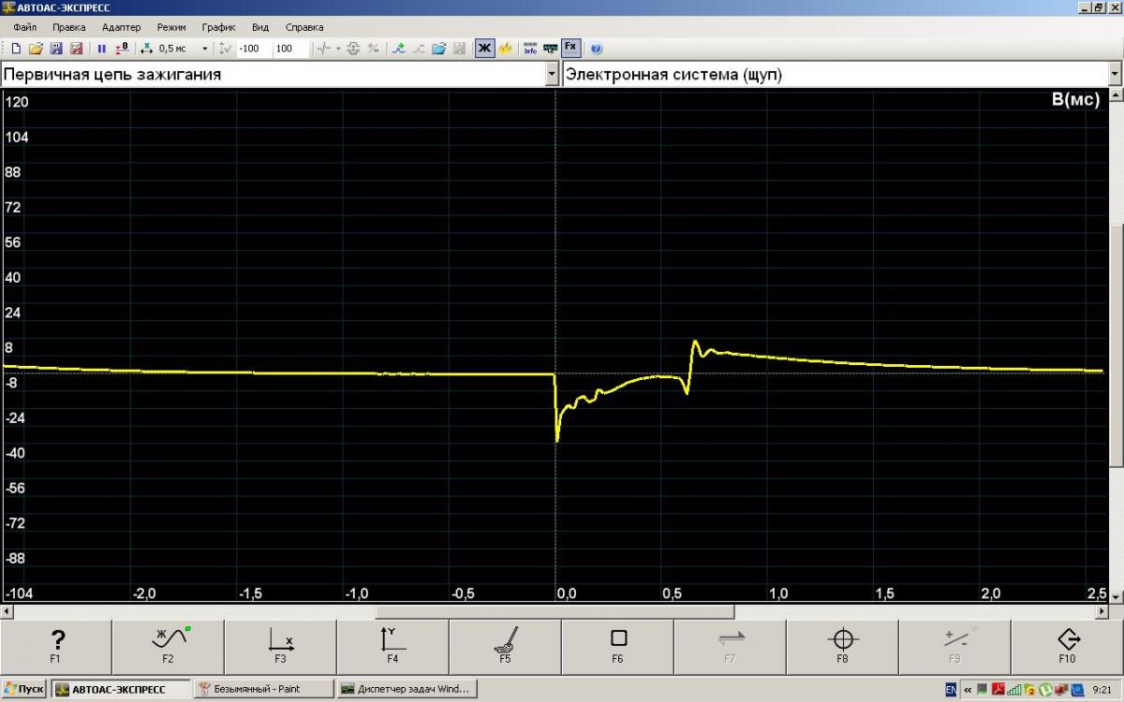Open the Вид menu

pyautogui.click(x=260, y=27)
